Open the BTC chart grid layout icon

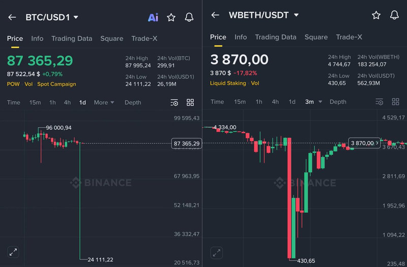pos(190,102)
